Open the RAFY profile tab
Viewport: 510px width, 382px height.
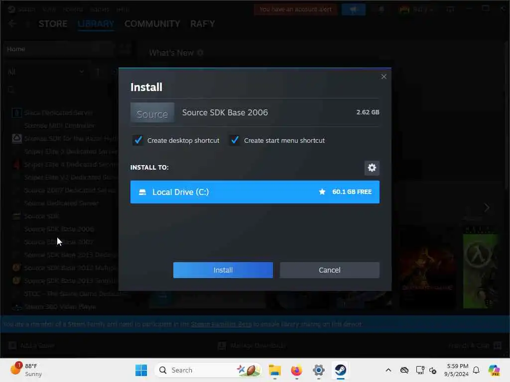coord(203,24)
